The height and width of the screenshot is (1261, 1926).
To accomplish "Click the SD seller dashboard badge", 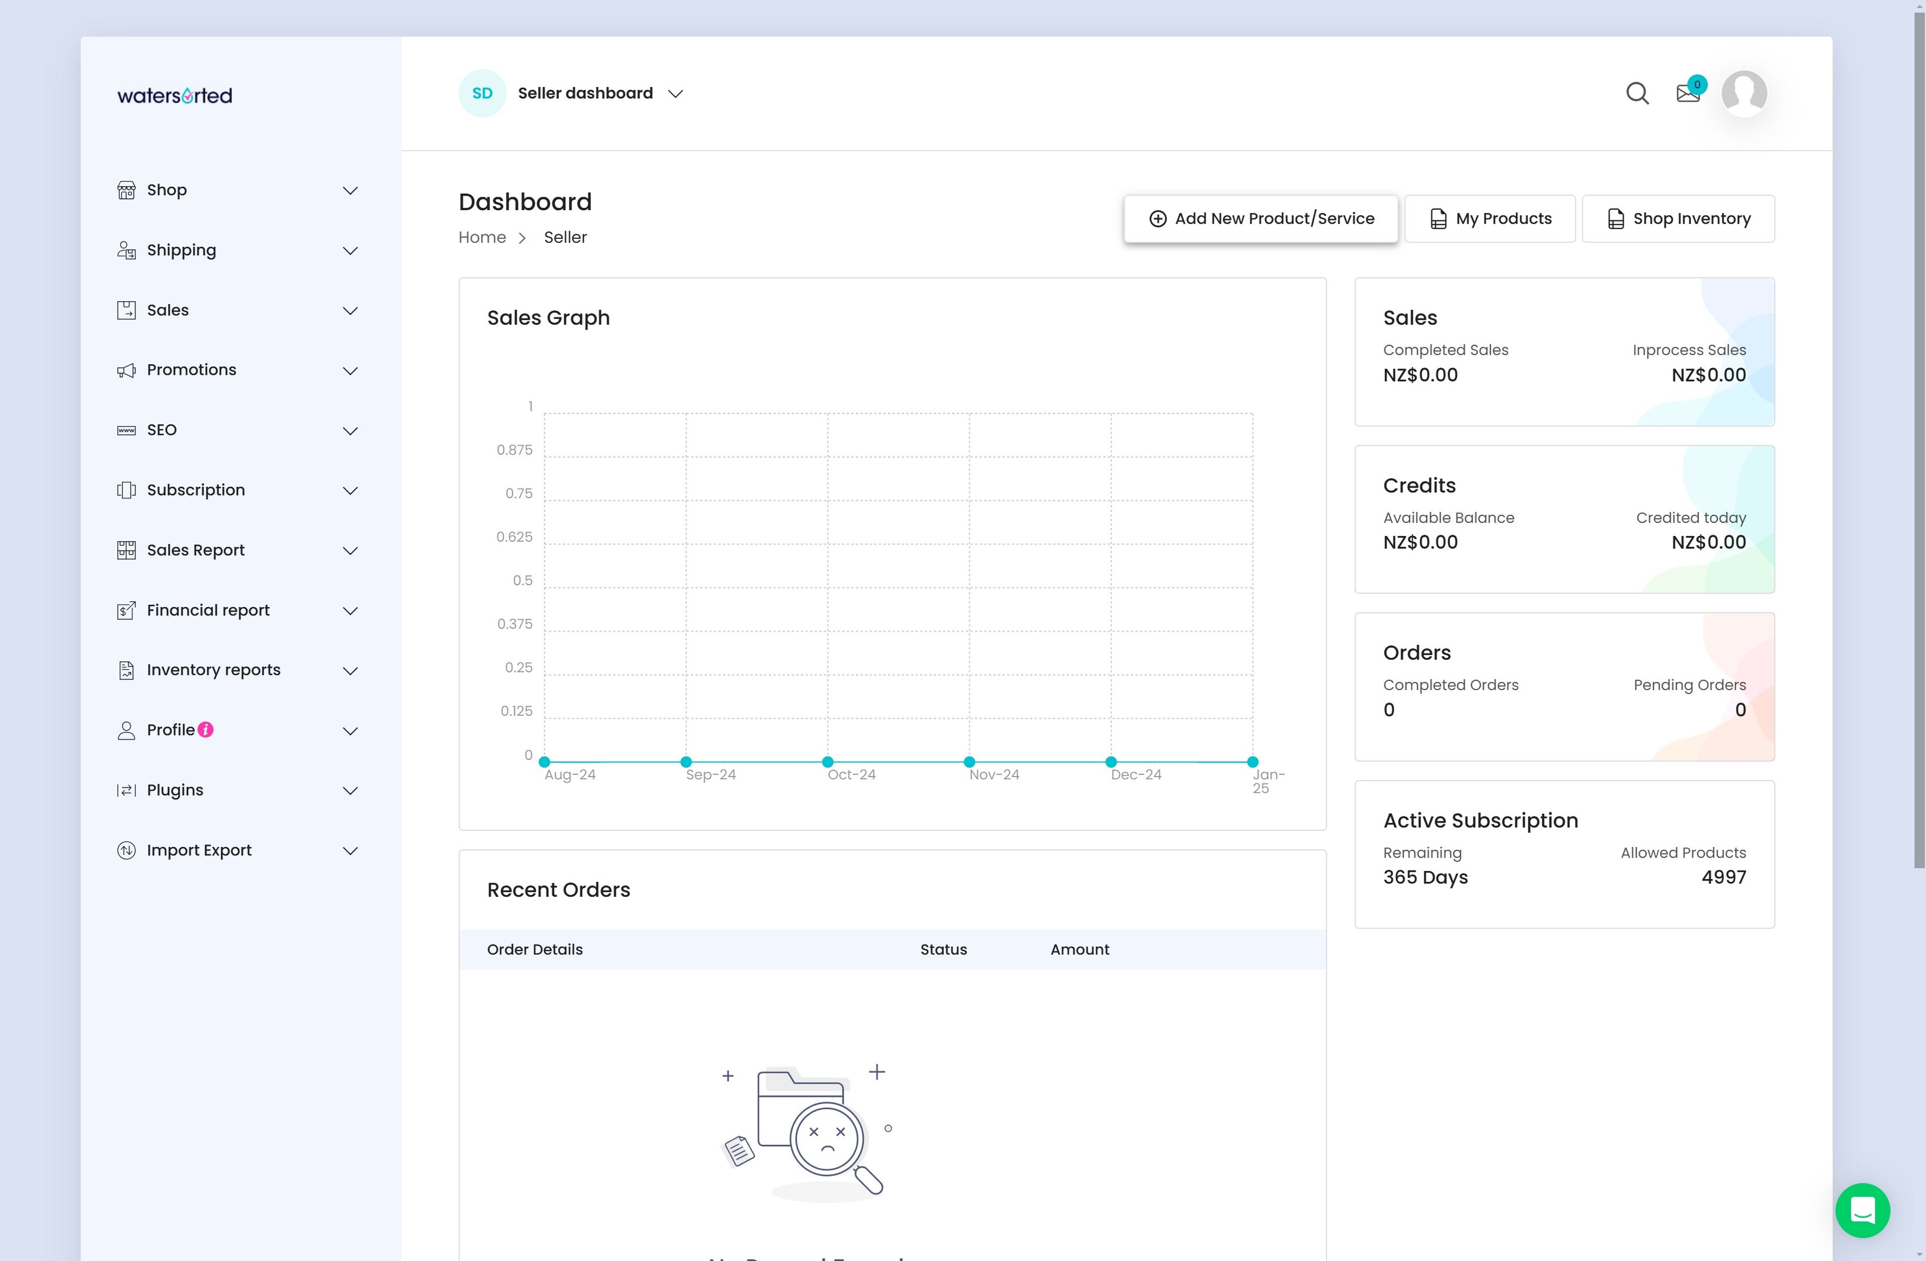I will 482,93.
